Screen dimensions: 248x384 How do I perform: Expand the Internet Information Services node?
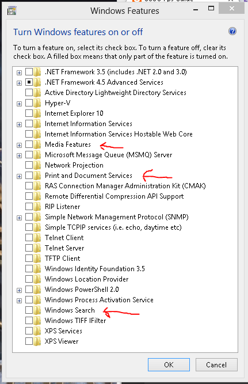pos(19,125)
